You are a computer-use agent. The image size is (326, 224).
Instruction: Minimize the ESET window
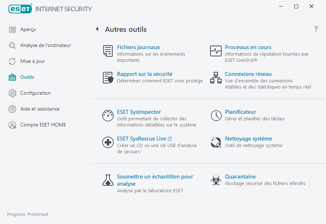[281, 7]
